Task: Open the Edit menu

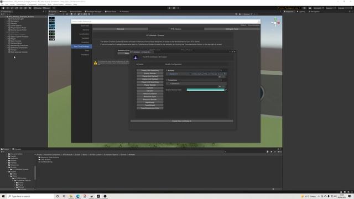Action: [7, 4]
